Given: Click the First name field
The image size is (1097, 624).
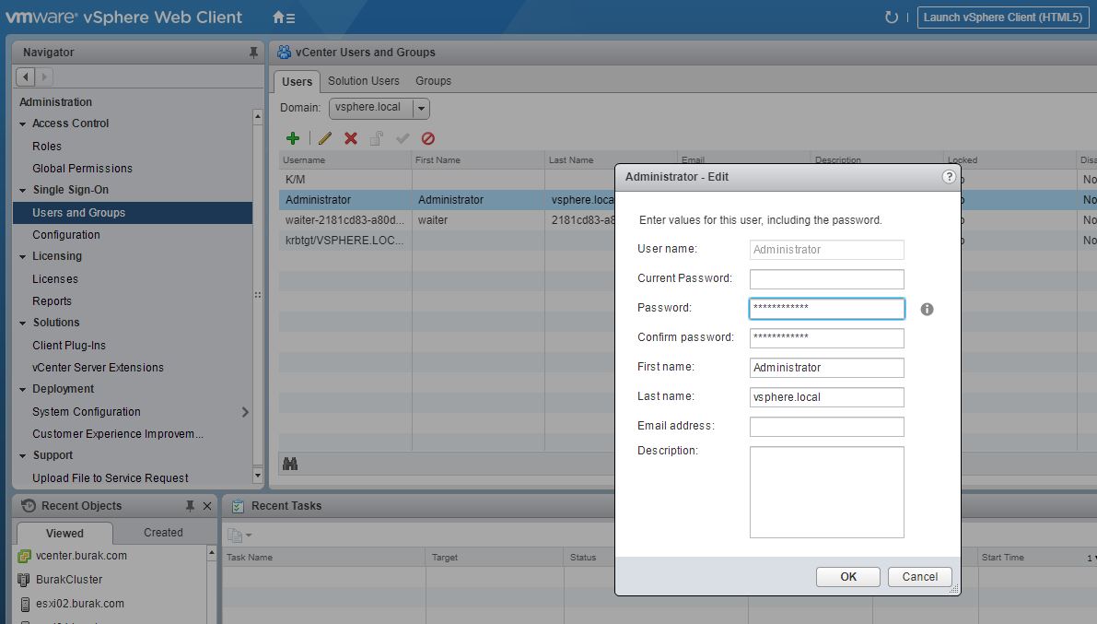Looking at the screenshot, I should [x=826, y=368].
